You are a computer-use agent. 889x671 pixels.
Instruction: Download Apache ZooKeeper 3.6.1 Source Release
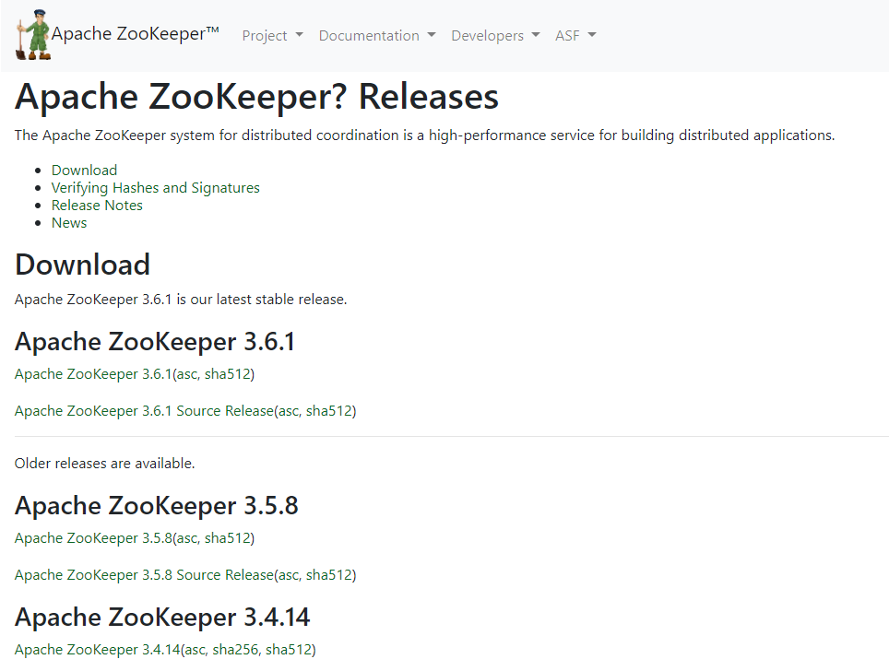(144, 411)
